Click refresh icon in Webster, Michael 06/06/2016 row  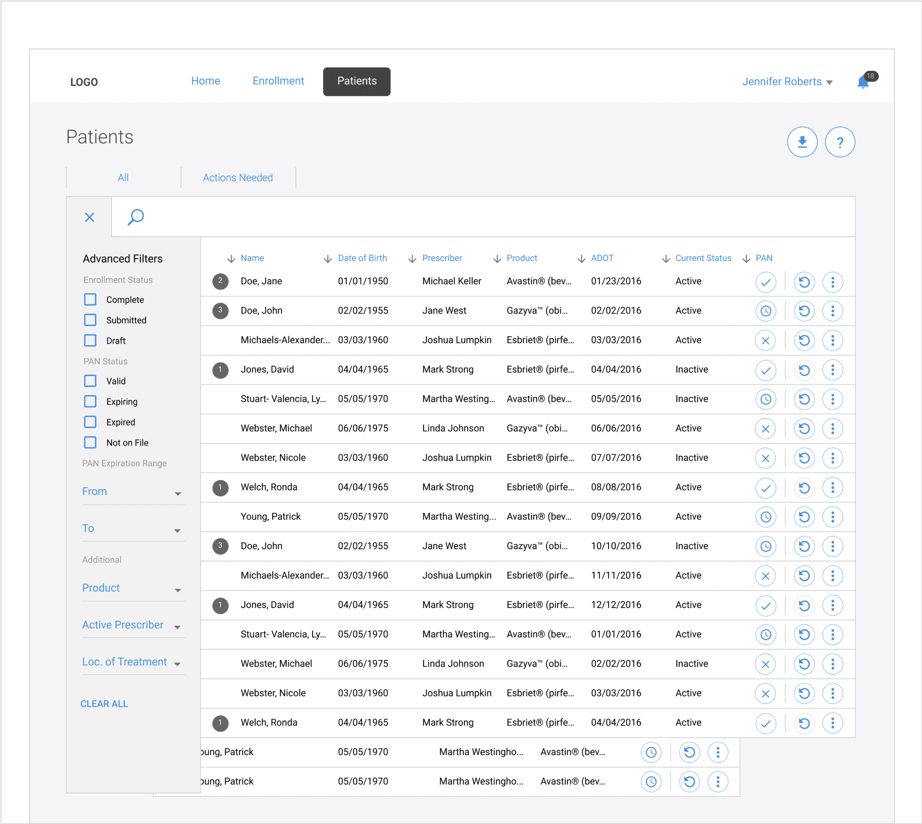click(804, 428)
